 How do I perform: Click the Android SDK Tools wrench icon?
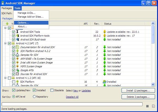tap(18, 32)
